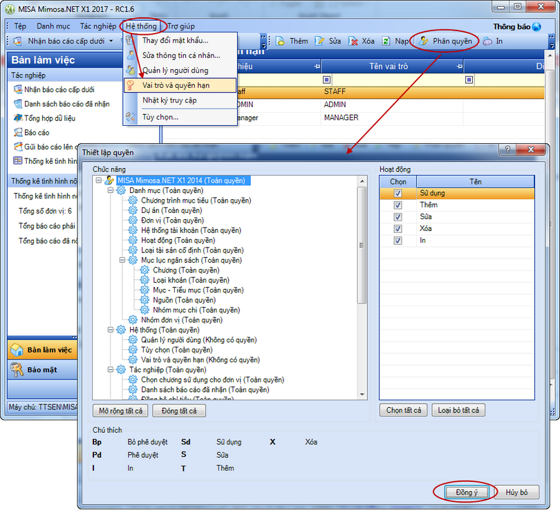Click the Báo cáo sidebar icon
This screenshot has width=560, height=513.
click(x=18, y=132)
